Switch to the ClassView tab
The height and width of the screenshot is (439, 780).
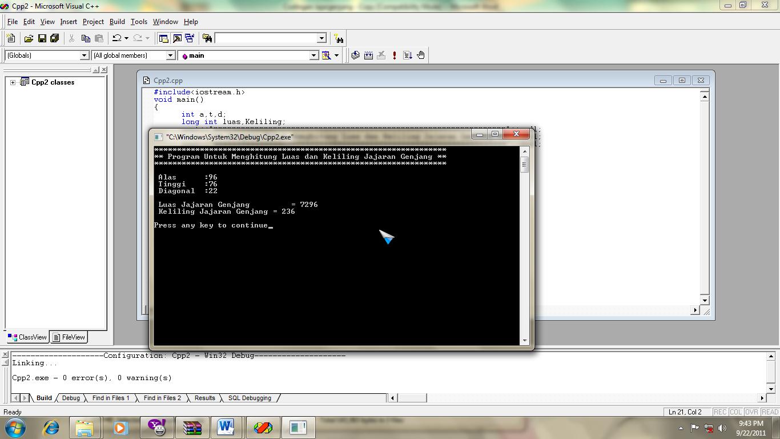[x=27, y=337]
